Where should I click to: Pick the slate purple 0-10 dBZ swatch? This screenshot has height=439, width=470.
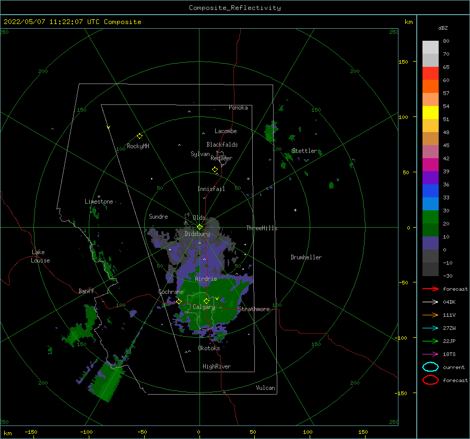430,243
